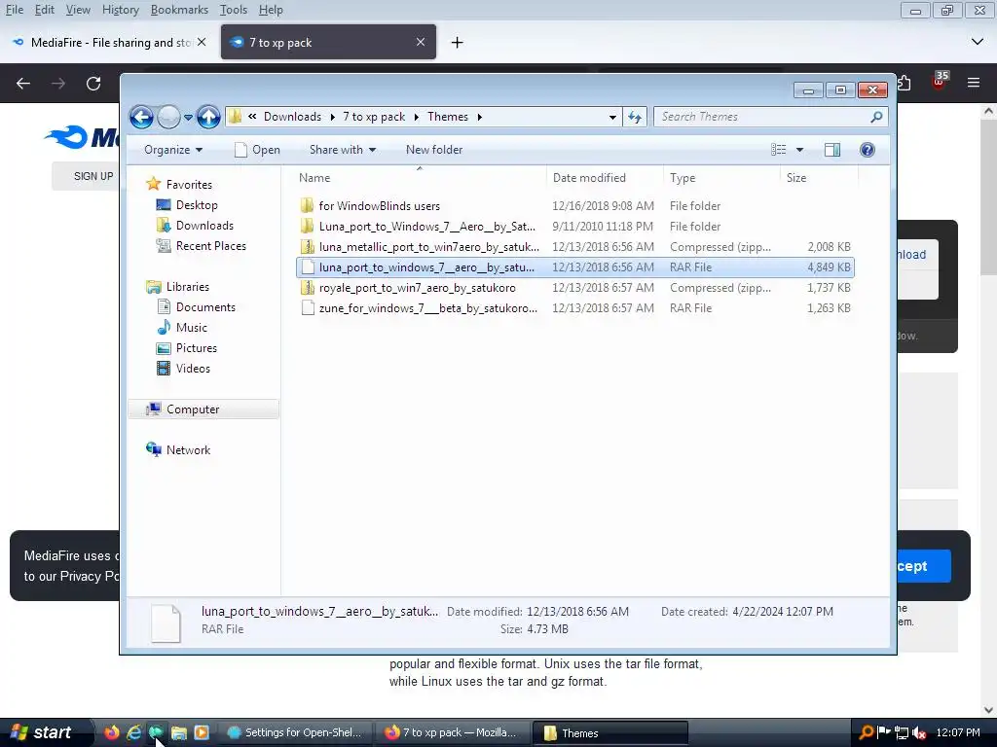
Task: Click the Explorer Back arrow button
Action: (x=141, y=117)
